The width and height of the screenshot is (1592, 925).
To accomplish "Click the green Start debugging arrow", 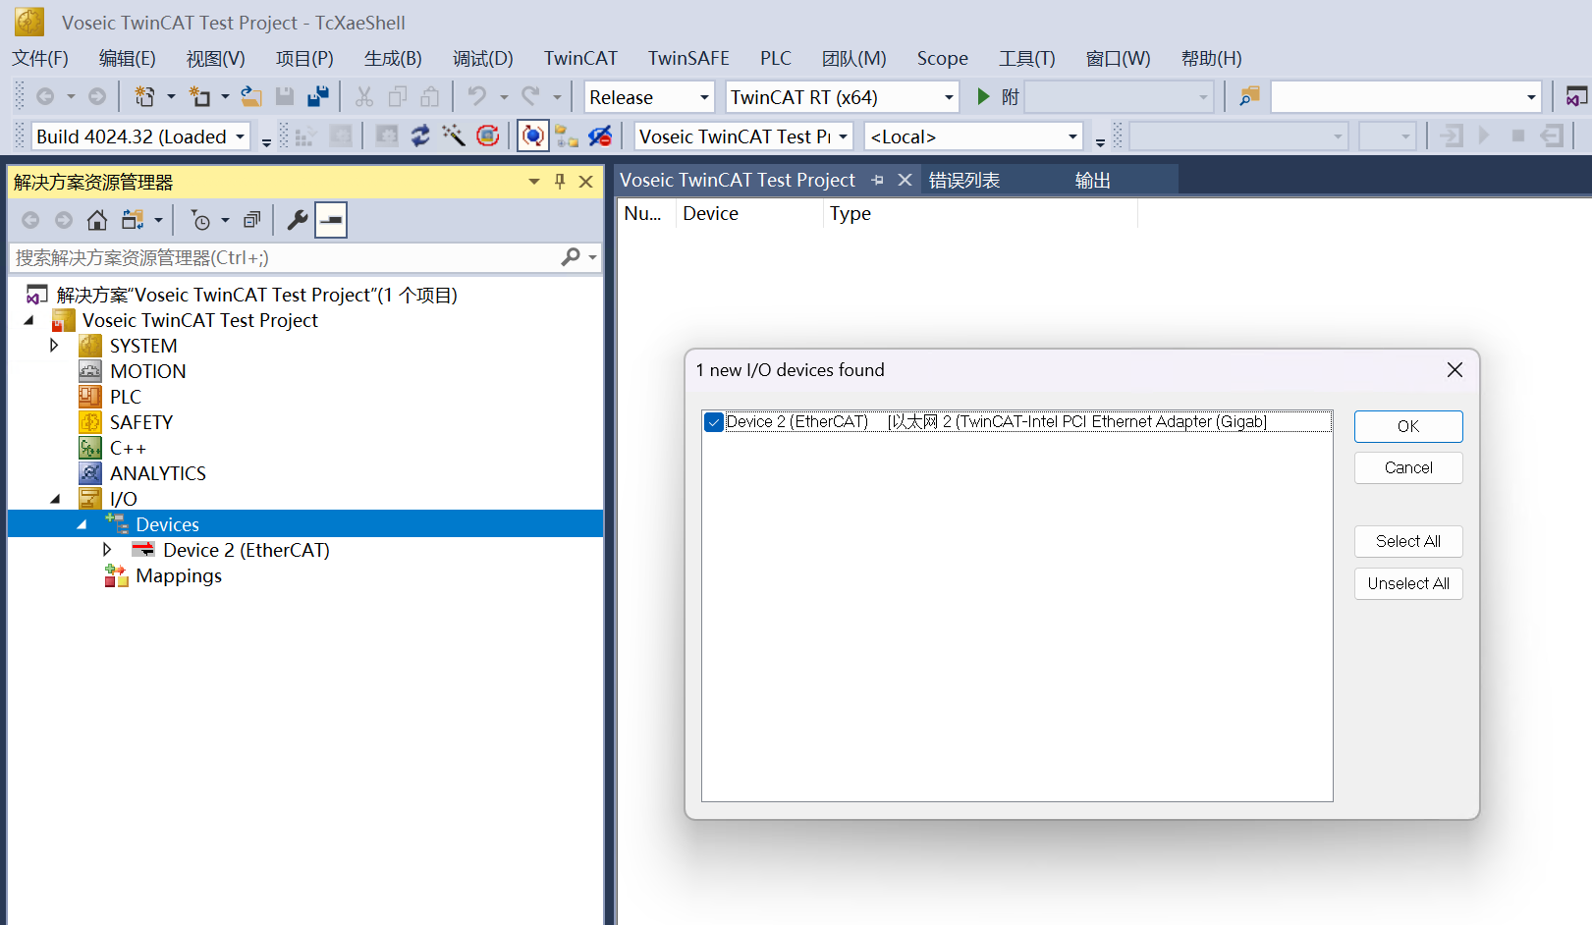I will pyautogui.click(x=983, y=96).
